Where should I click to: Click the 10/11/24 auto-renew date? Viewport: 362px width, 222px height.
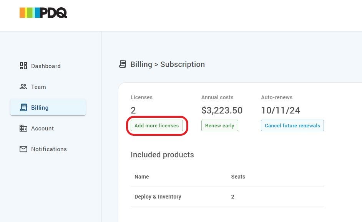pyautogui.click(x=281, y=110)
